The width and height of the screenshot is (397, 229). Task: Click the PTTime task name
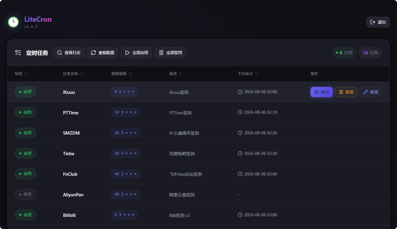(71, 113)
